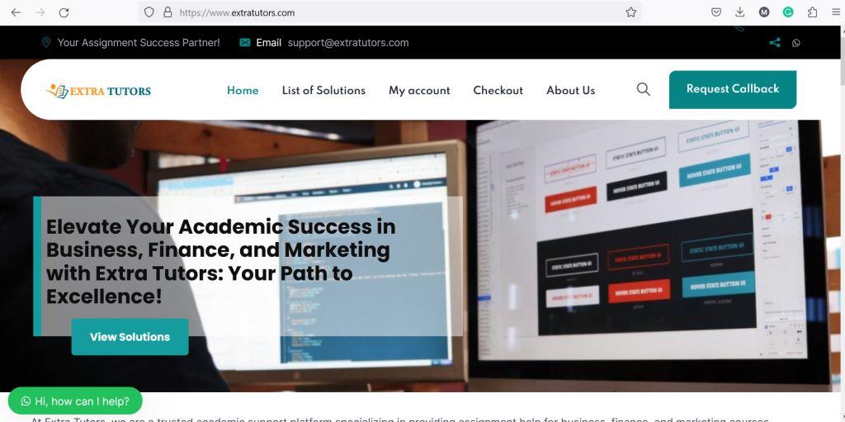Open the Extensions puzzle icon
Screen dimensions: 845x422
tap(813, 12)
